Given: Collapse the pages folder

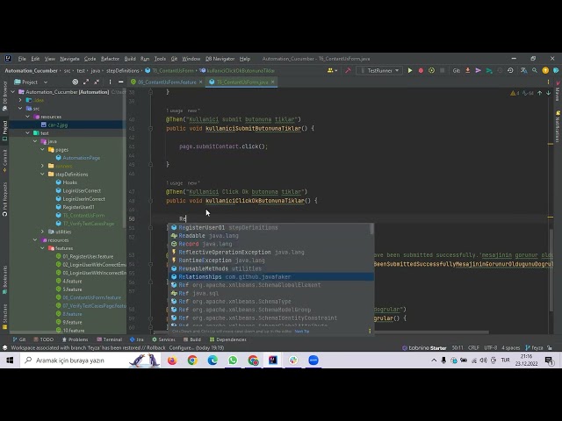Looking at the screenshot, I should (x=42, y=150).
